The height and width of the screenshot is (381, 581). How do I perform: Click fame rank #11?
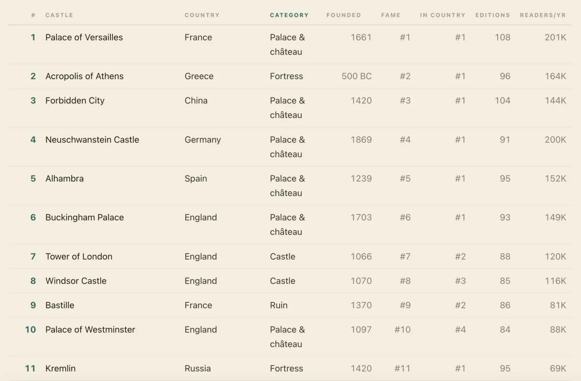tap(402, 368)
